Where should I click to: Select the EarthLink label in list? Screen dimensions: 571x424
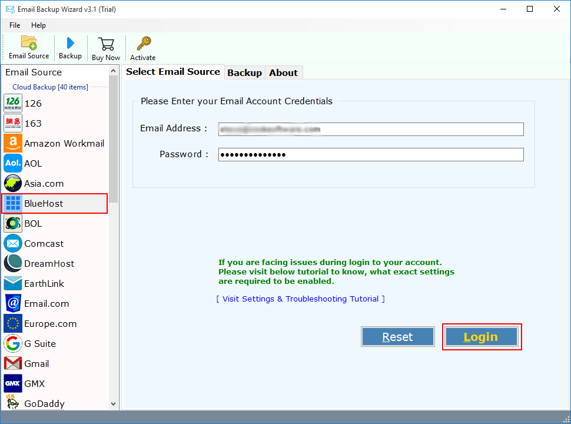pos(44,284)
